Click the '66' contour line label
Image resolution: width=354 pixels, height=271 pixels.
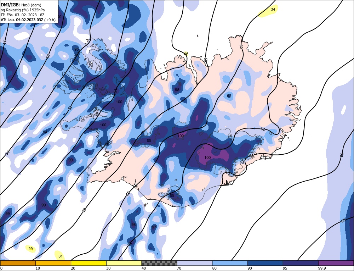(x=342, y=155)
